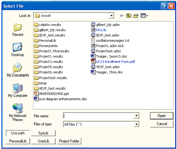Toggle the Use path button
Screen dimensions: 177x149
[18, 133]
